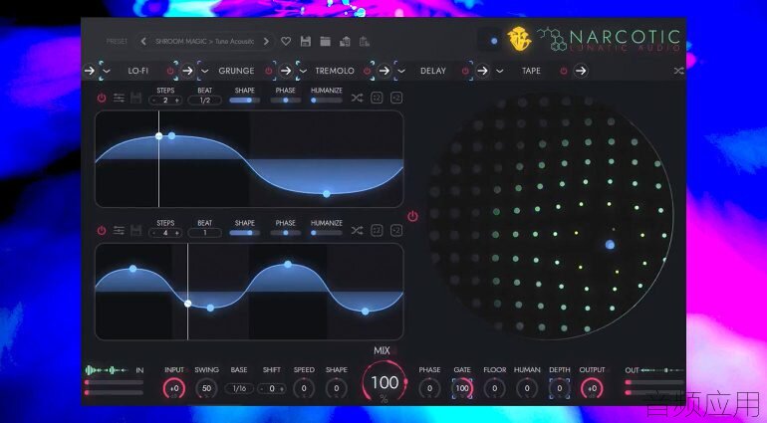Open the upper LFO BEAT 1/2 selector

tap(205, 101)
